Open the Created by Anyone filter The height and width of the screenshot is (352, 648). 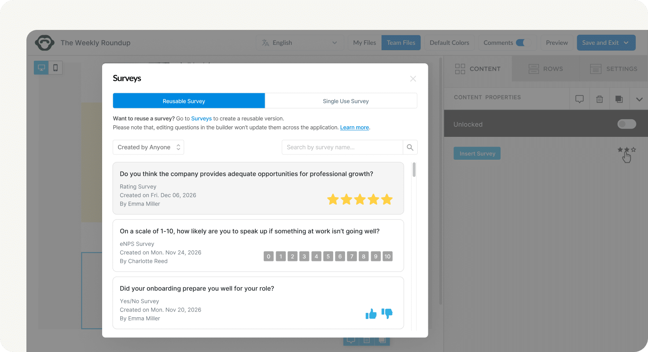(x=148, y=147)
